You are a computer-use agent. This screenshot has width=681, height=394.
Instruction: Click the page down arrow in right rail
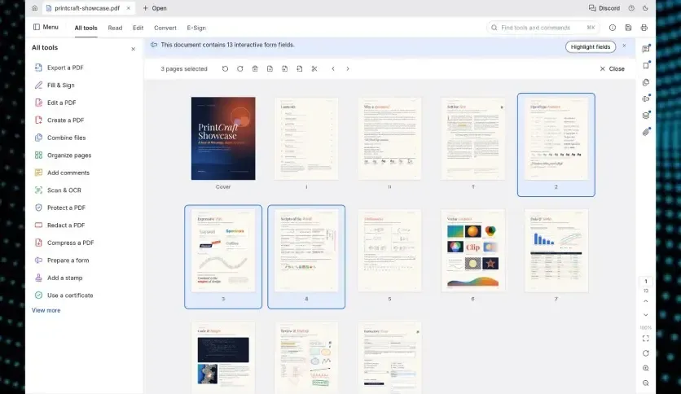click(646, 315)
